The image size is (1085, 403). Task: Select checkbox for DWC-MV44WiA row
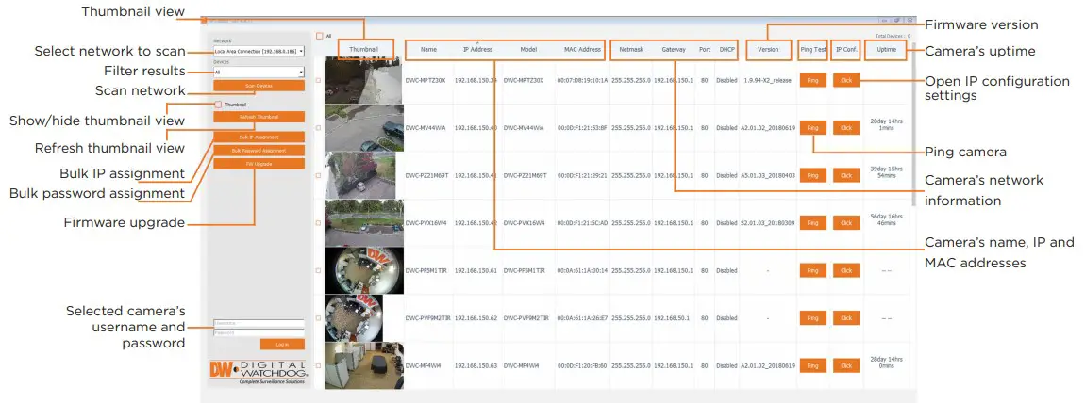[318, 128]
